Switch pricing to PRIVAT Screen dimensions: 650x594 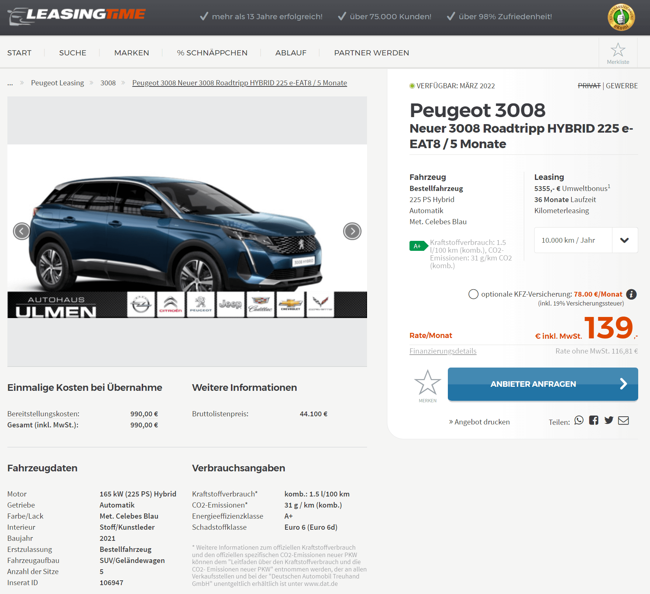coord(589,86)
